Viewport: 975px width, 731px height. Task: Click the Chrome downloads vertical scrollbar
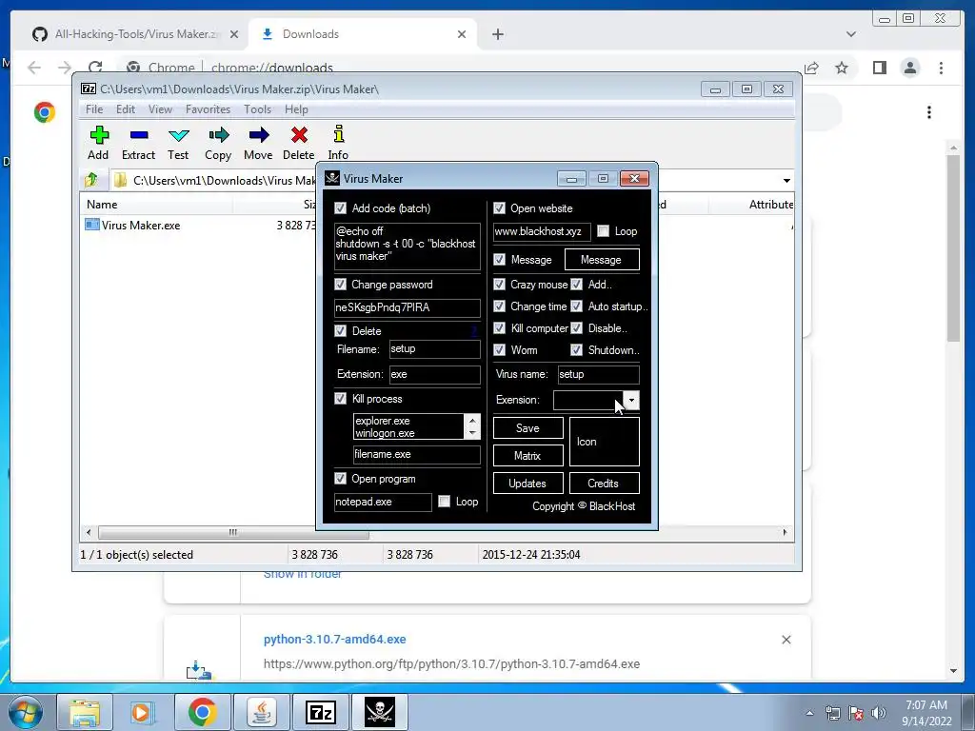pos(953,248)
